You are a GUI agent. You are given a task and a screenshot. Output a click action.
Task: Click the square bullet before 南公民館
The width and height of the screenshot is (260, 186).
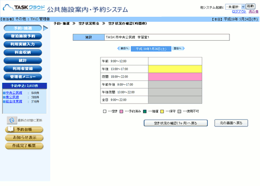pyautogui.click(x=4, y=97)
